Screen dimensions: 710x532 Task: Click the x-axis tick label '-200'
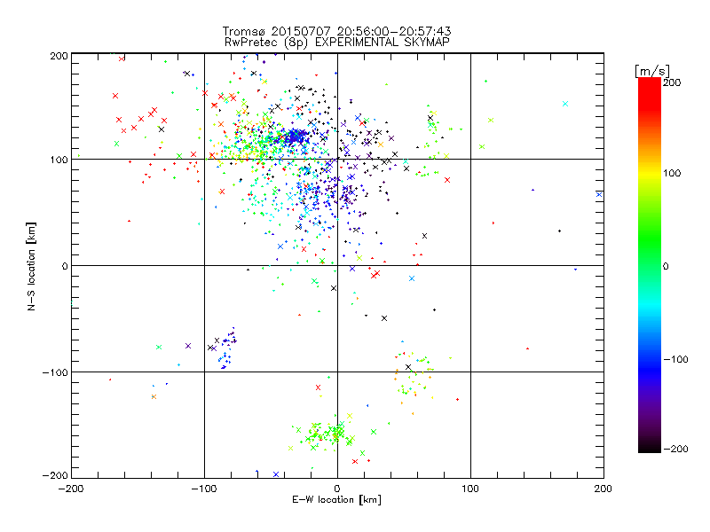click(x=71, y=489)
